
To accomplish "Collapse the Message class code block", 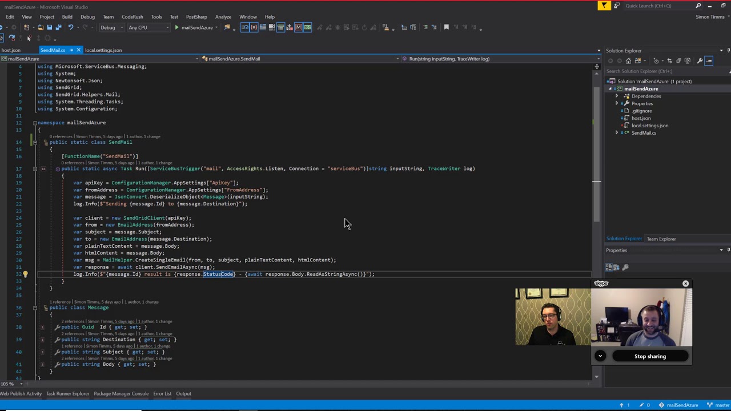I will coord(35,308).
